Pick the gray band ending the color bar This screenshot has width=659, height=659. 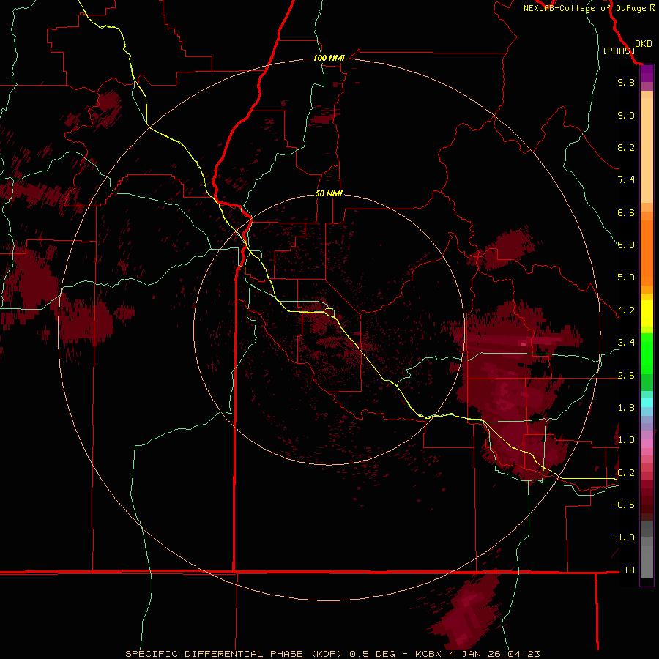pyautogui.click(x=647, y=562)
